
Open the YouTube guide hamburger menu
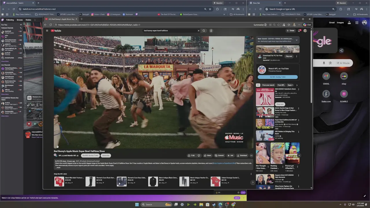47,31
